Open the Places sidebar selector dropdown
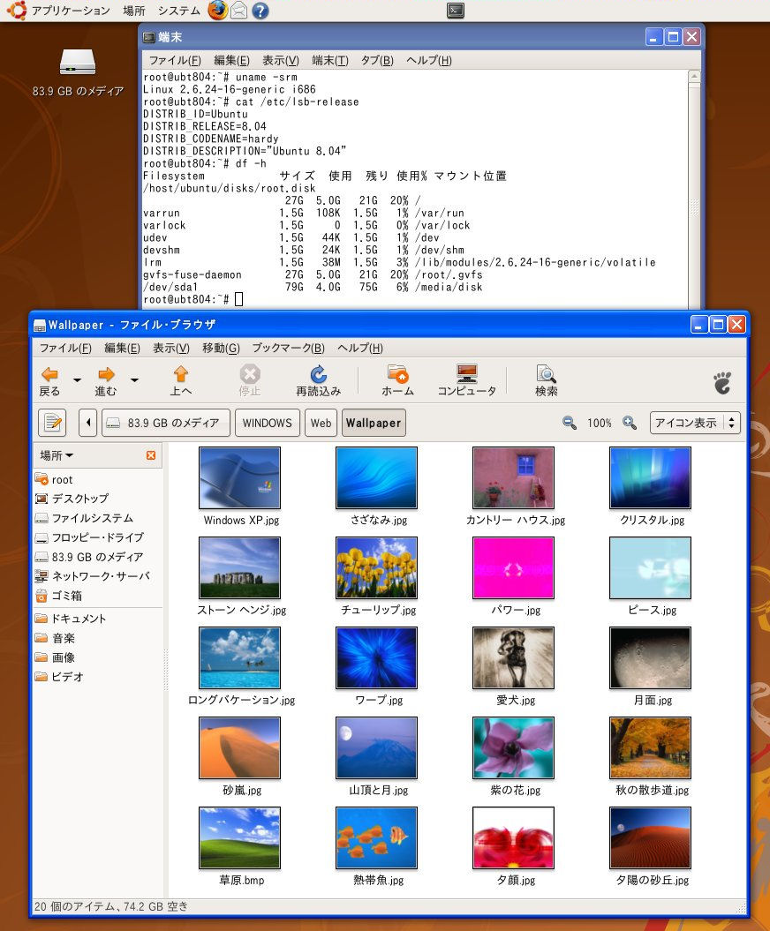The width and height of the screenshot is (770, 931). click(x=57, y=455)
